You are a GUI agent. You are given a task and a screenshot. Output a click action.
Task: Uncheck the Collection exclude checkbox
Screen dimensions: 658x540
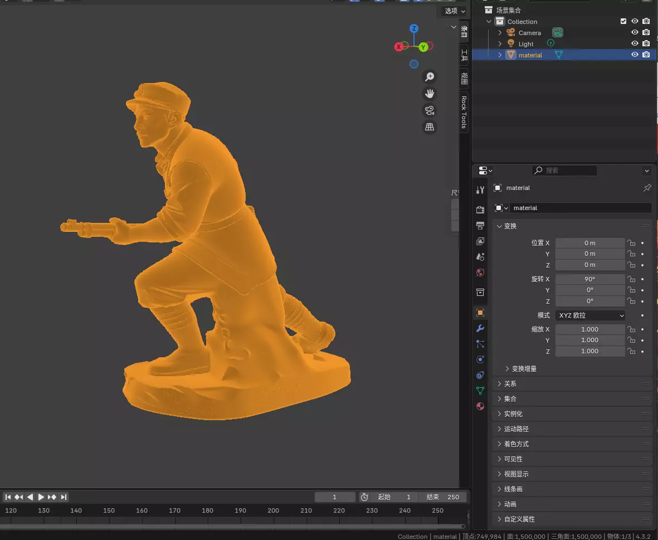point(623,21)
